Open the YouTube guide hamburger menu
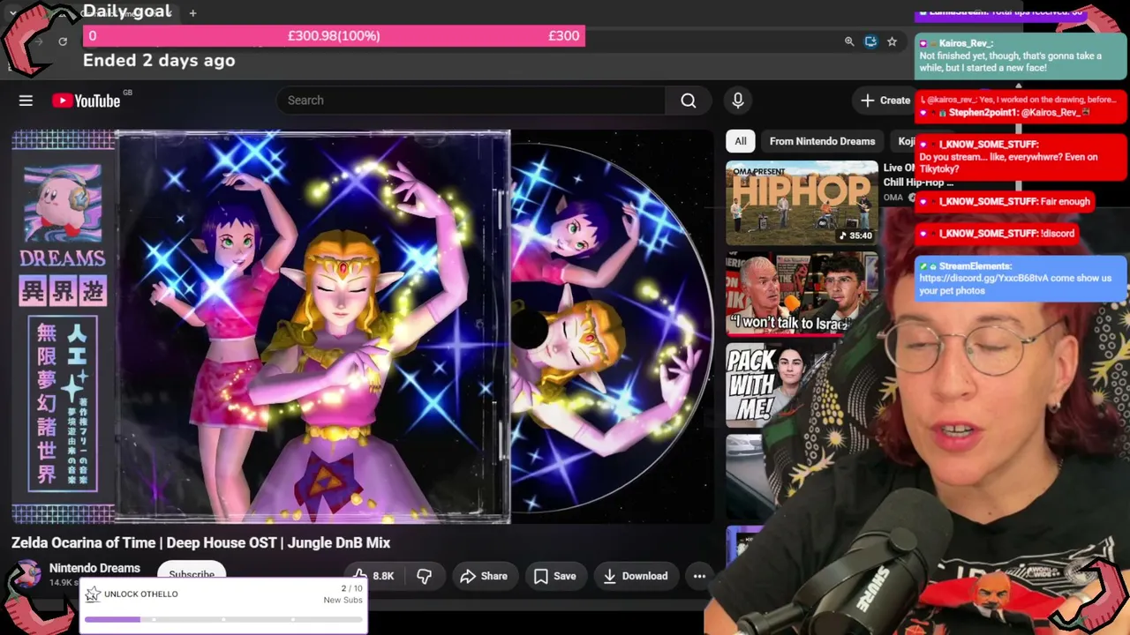The image size is (1130, 635). [x=26, y=101]
